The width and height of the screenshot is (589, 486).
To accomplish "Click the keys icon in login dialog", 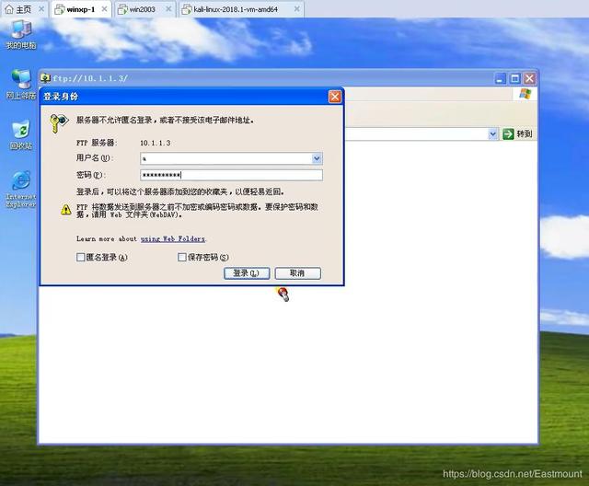I will pos(59,122).
